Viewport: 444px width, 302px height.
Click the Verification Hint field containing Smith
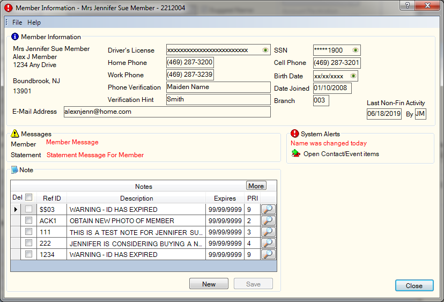click(218, 100)
